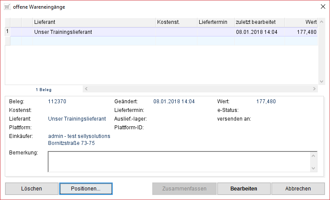Click the window icon in the title bar
330x200 pixels.
click(x=7, y=7)
